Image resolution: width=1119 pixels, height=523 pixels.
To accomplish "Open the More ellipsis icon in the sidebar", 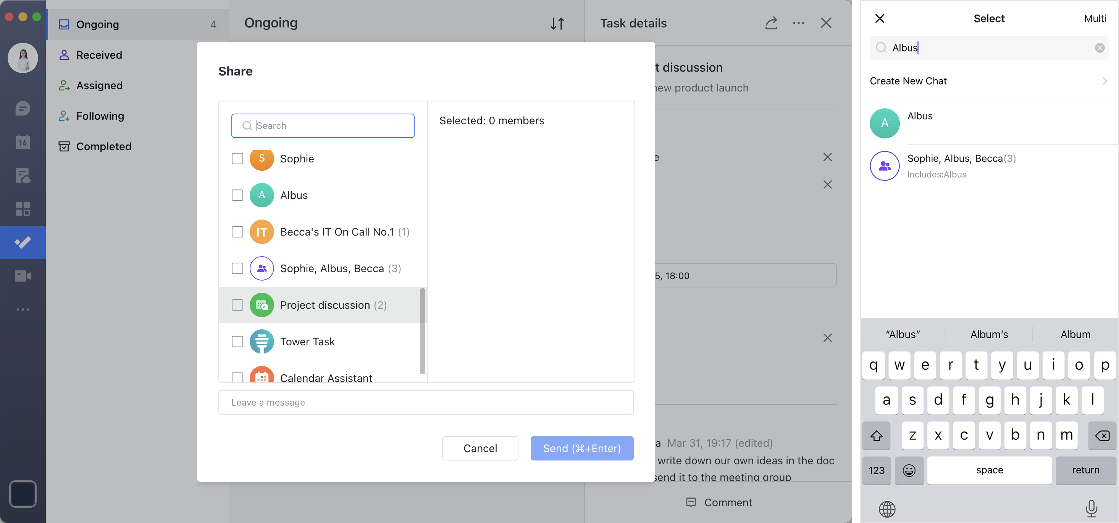I will coord(23,310).
